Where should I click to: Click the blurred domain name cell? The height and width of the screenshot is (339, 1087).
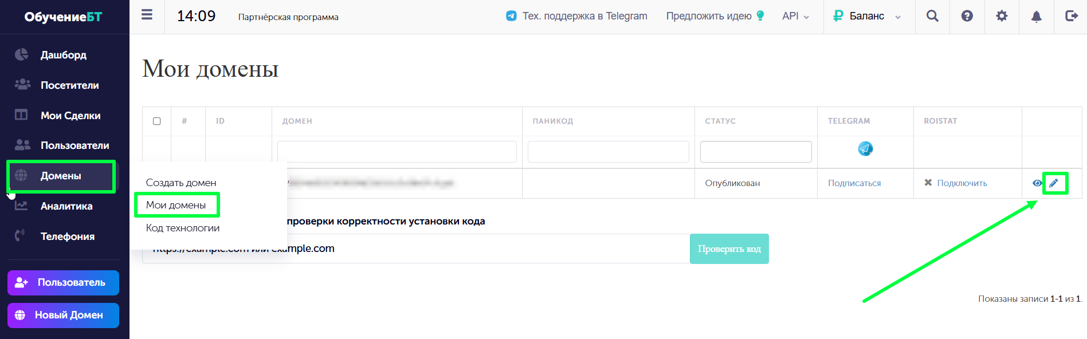click(x=370, y=183)
